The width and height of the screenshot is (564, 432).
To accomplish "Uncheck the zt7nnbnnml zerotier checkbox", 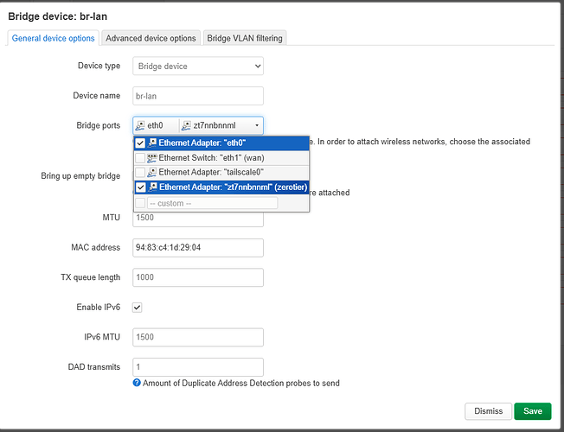I will [140, 187].
